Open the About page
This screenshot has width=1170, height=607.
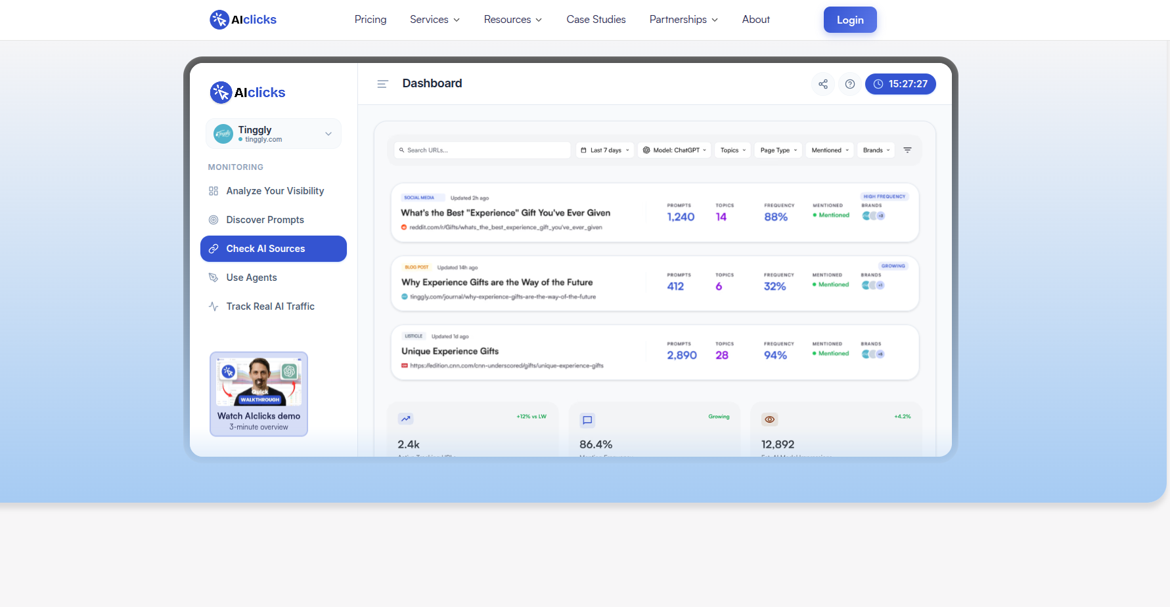(x=756, y=20)
